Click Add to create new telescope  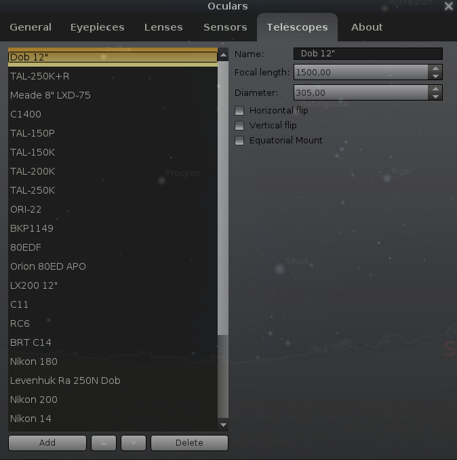(47, 443)
